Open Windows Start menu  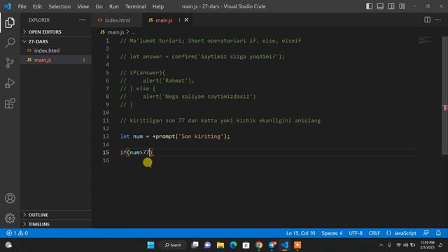pyautogui.click(x=150, y=245)
